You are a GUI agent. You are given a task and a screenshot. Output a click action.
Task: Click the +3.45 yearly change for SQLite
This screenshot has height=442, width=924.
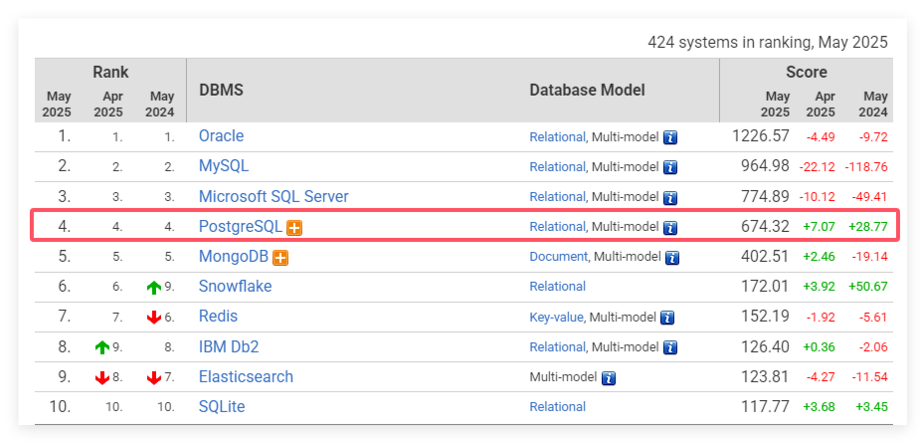pos(870,408)
